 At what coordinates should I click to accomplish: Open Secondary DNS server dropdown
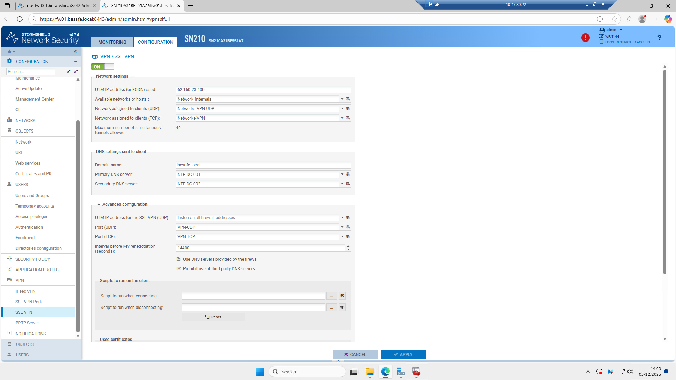coord(342,184)
